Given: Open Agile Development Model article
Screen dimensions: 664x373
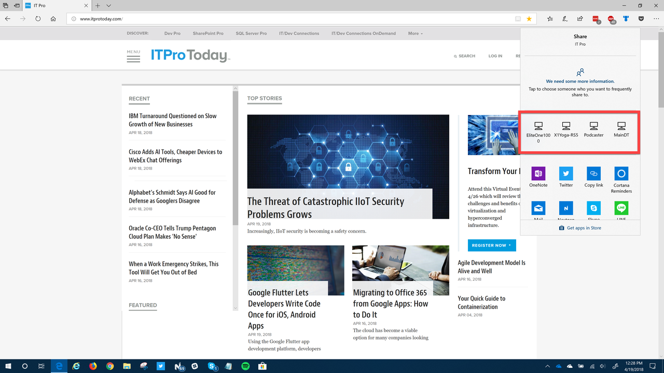Looking at the screenshot, I should [491, 267].
